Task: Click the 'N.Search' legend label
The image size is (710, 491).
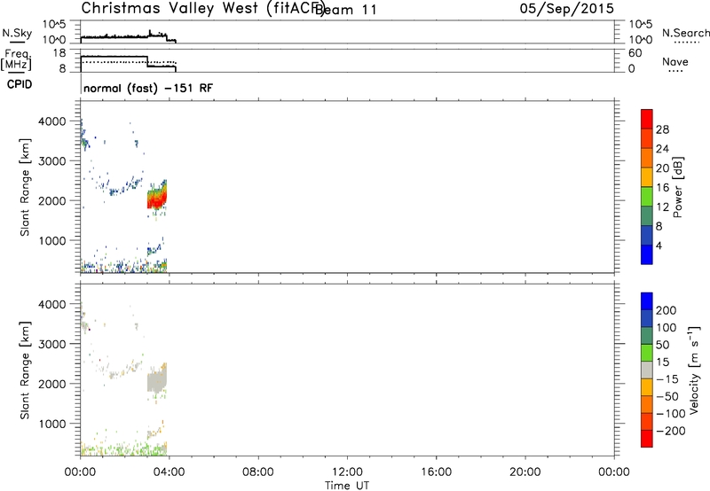Action: pos(685,33)
